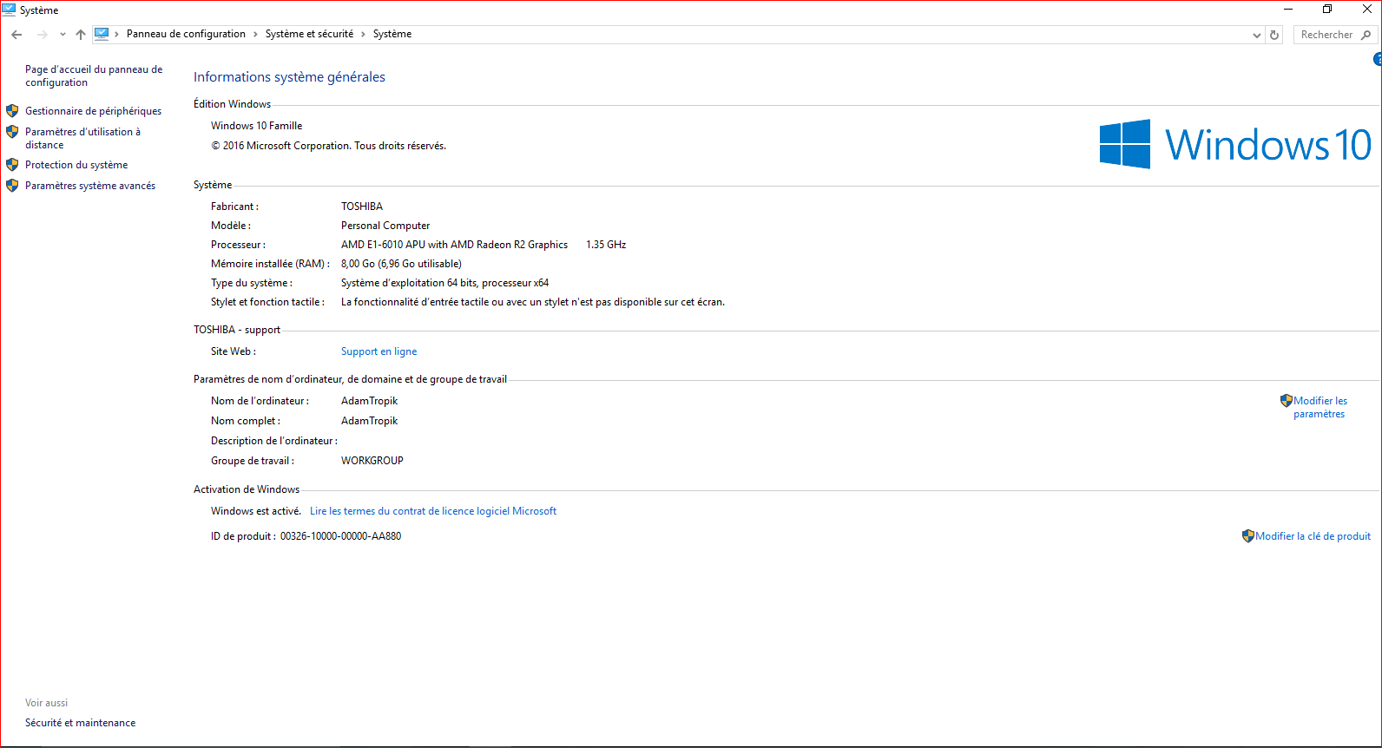1382x748 pixels.
Task: Click the AMD E1-6010 processor text
Action: [x=454, y=245]
